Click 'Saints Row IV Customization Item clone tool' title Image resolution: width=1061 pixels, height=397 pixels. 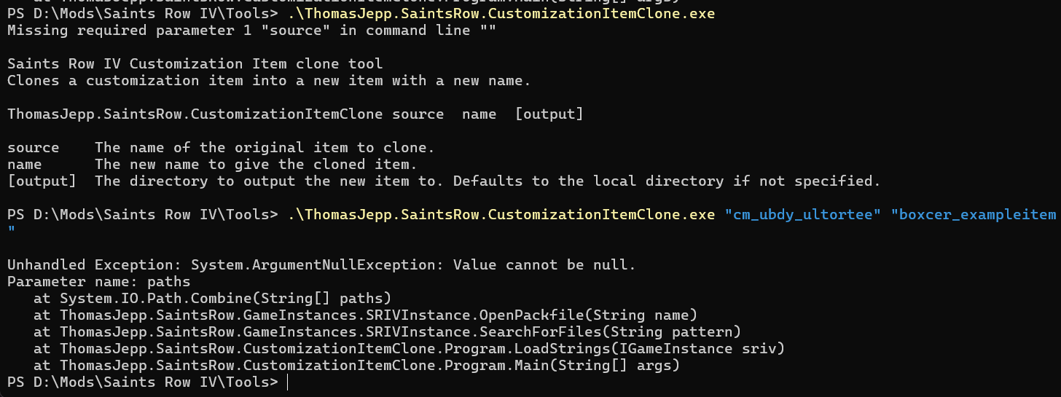pos(195,64)
